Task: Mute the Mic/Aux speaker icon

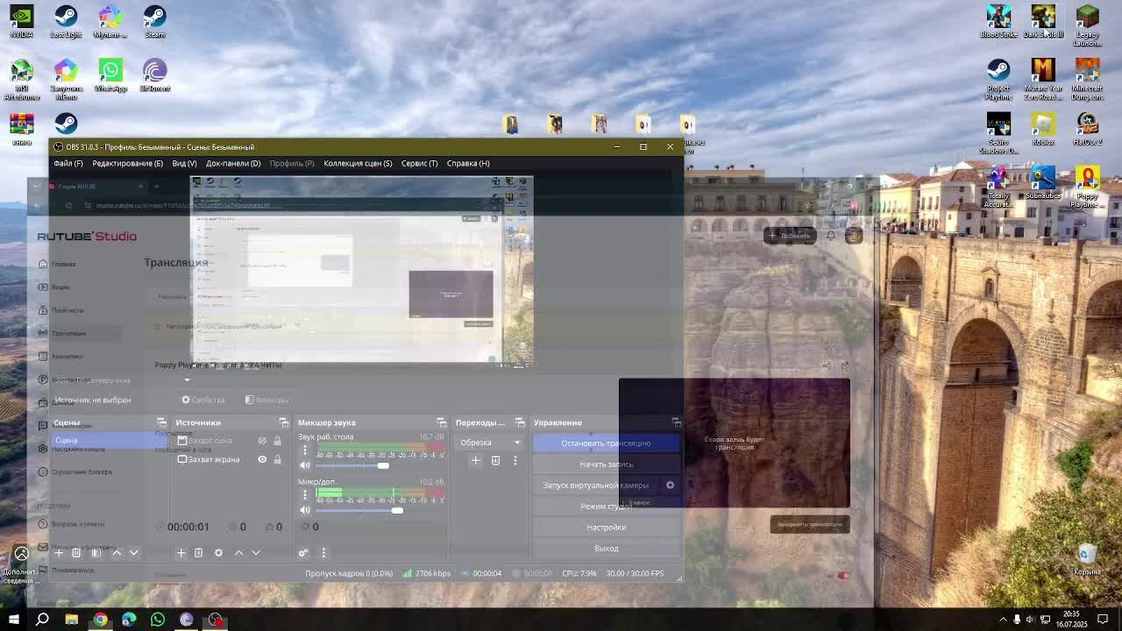Action: pyautogui.click(x=305, y=510)
